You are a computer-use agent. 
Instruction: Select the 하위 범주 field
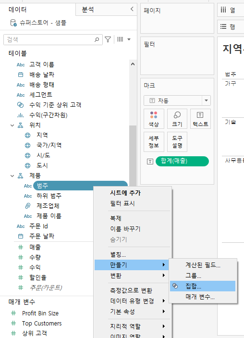point(49,196)
